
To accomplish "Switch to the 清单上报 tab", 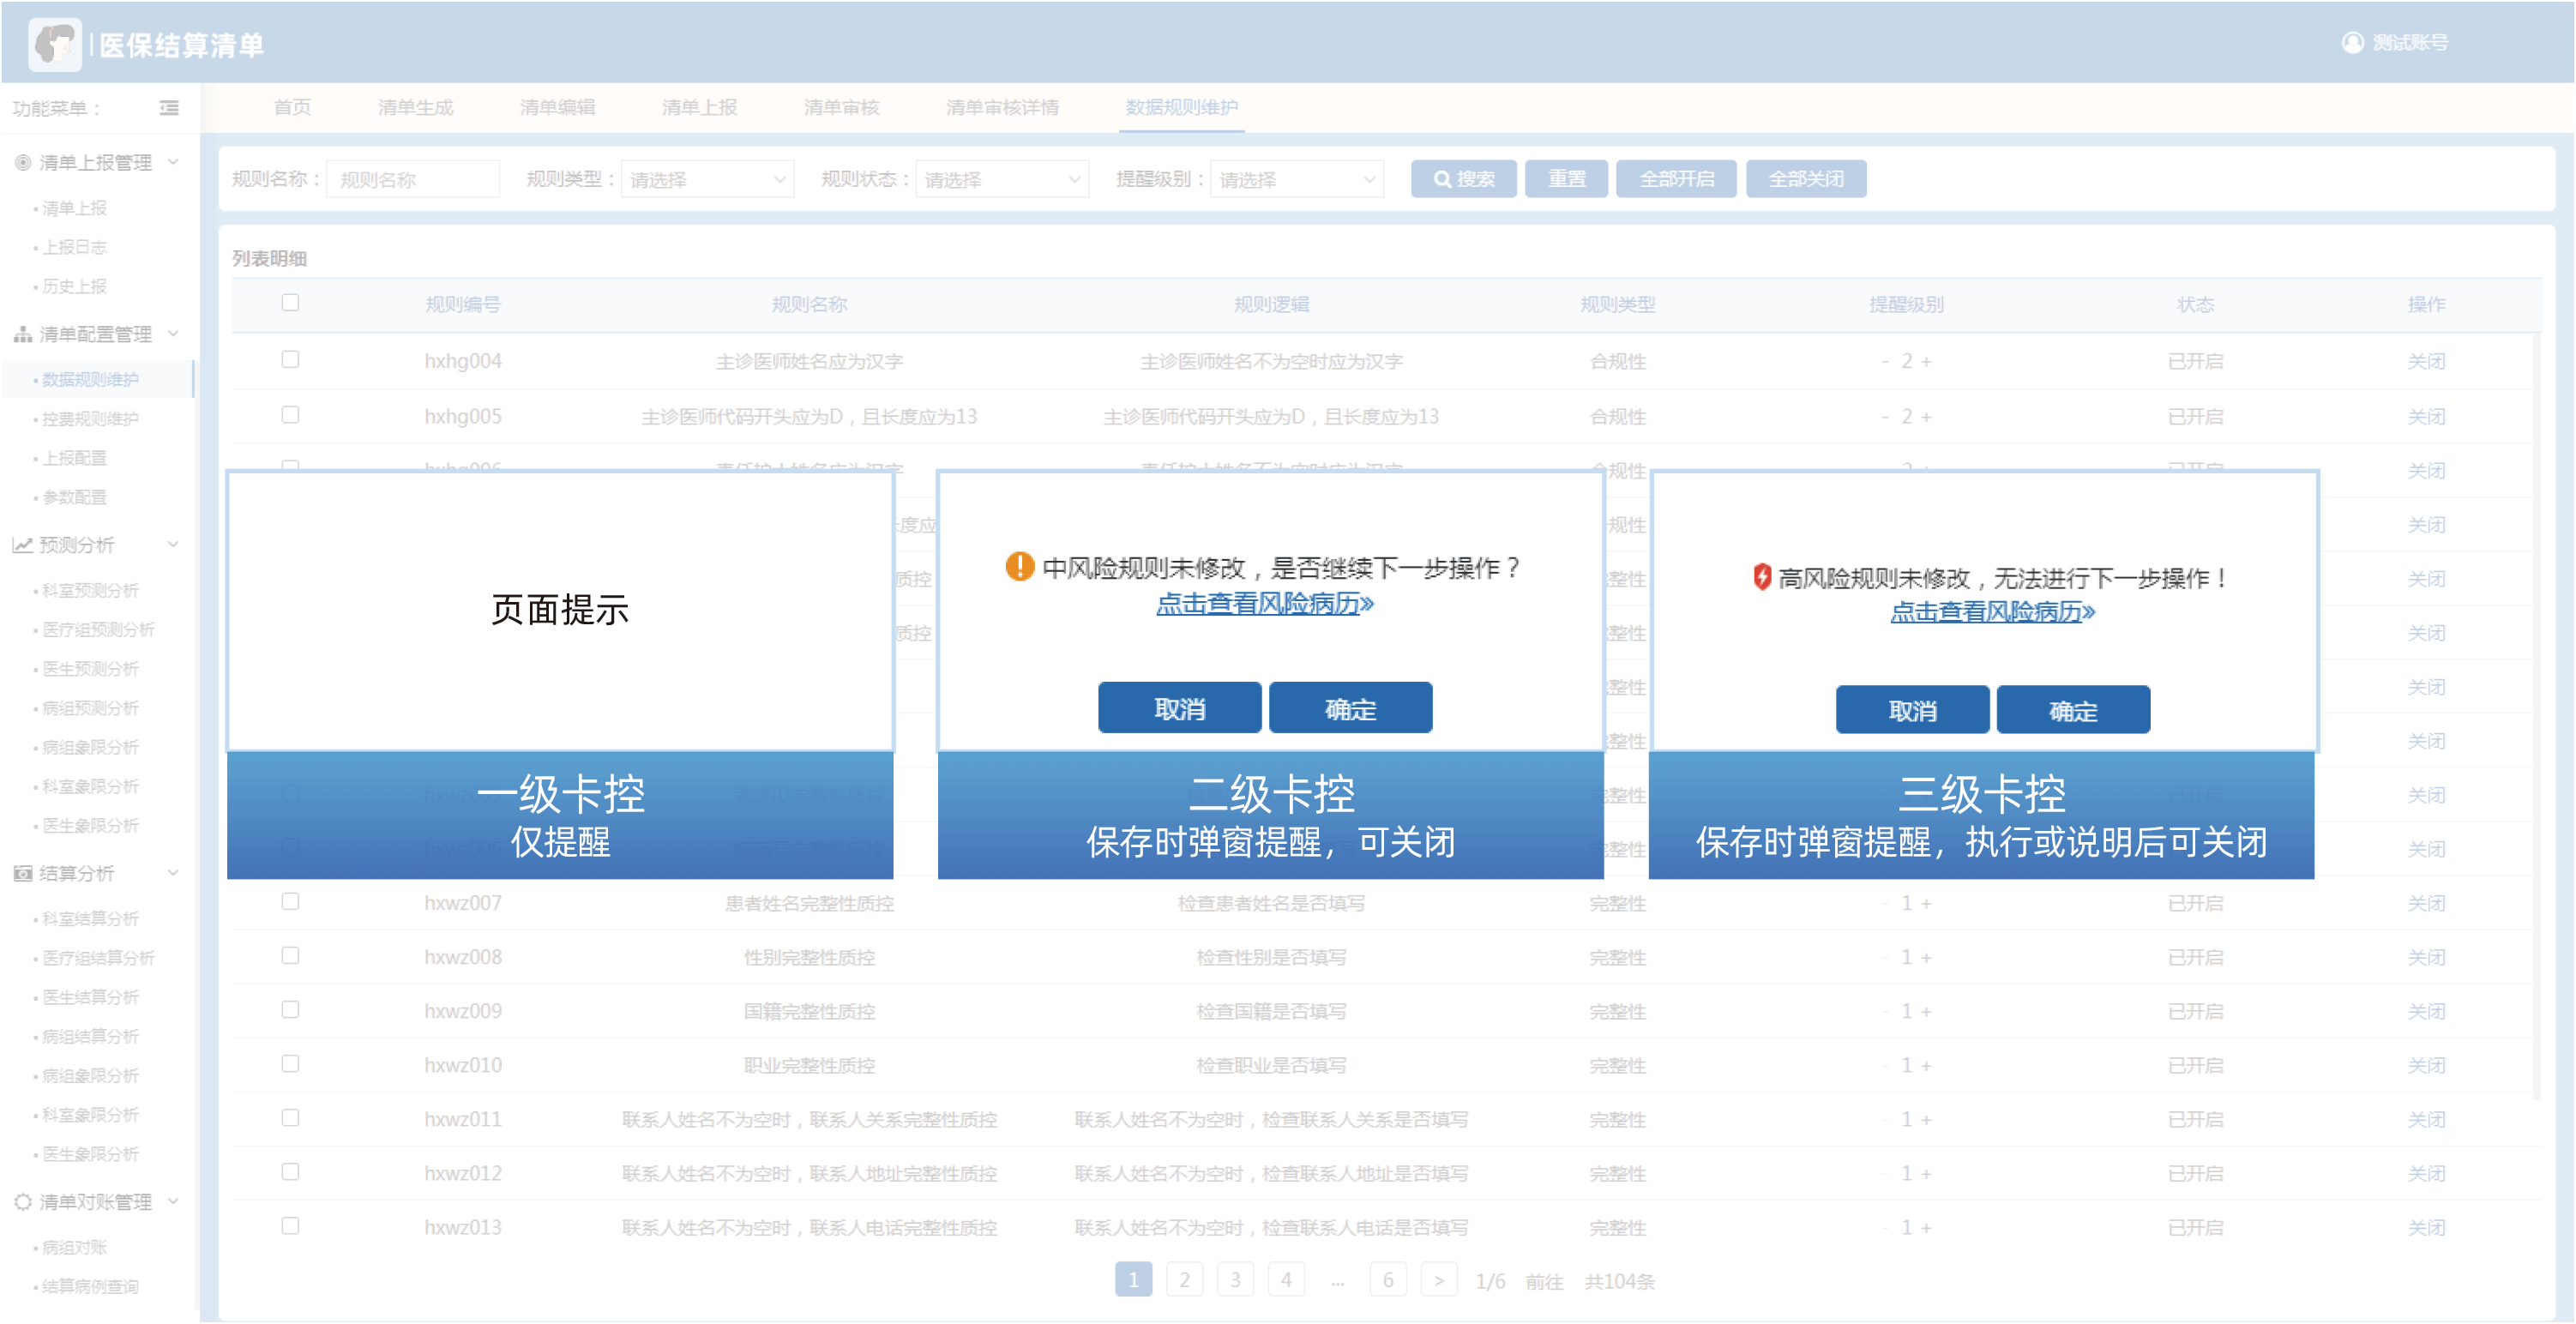I will [699, 107].
